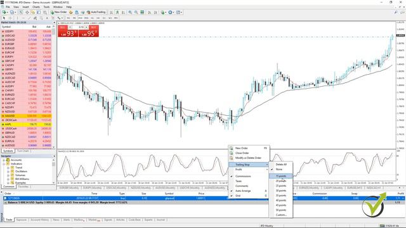The height and width of the screenshot is (228, 406).
Task: Select XAUUSD row in Market Watch
Action: pyautogui.click(x=27, y=116)
